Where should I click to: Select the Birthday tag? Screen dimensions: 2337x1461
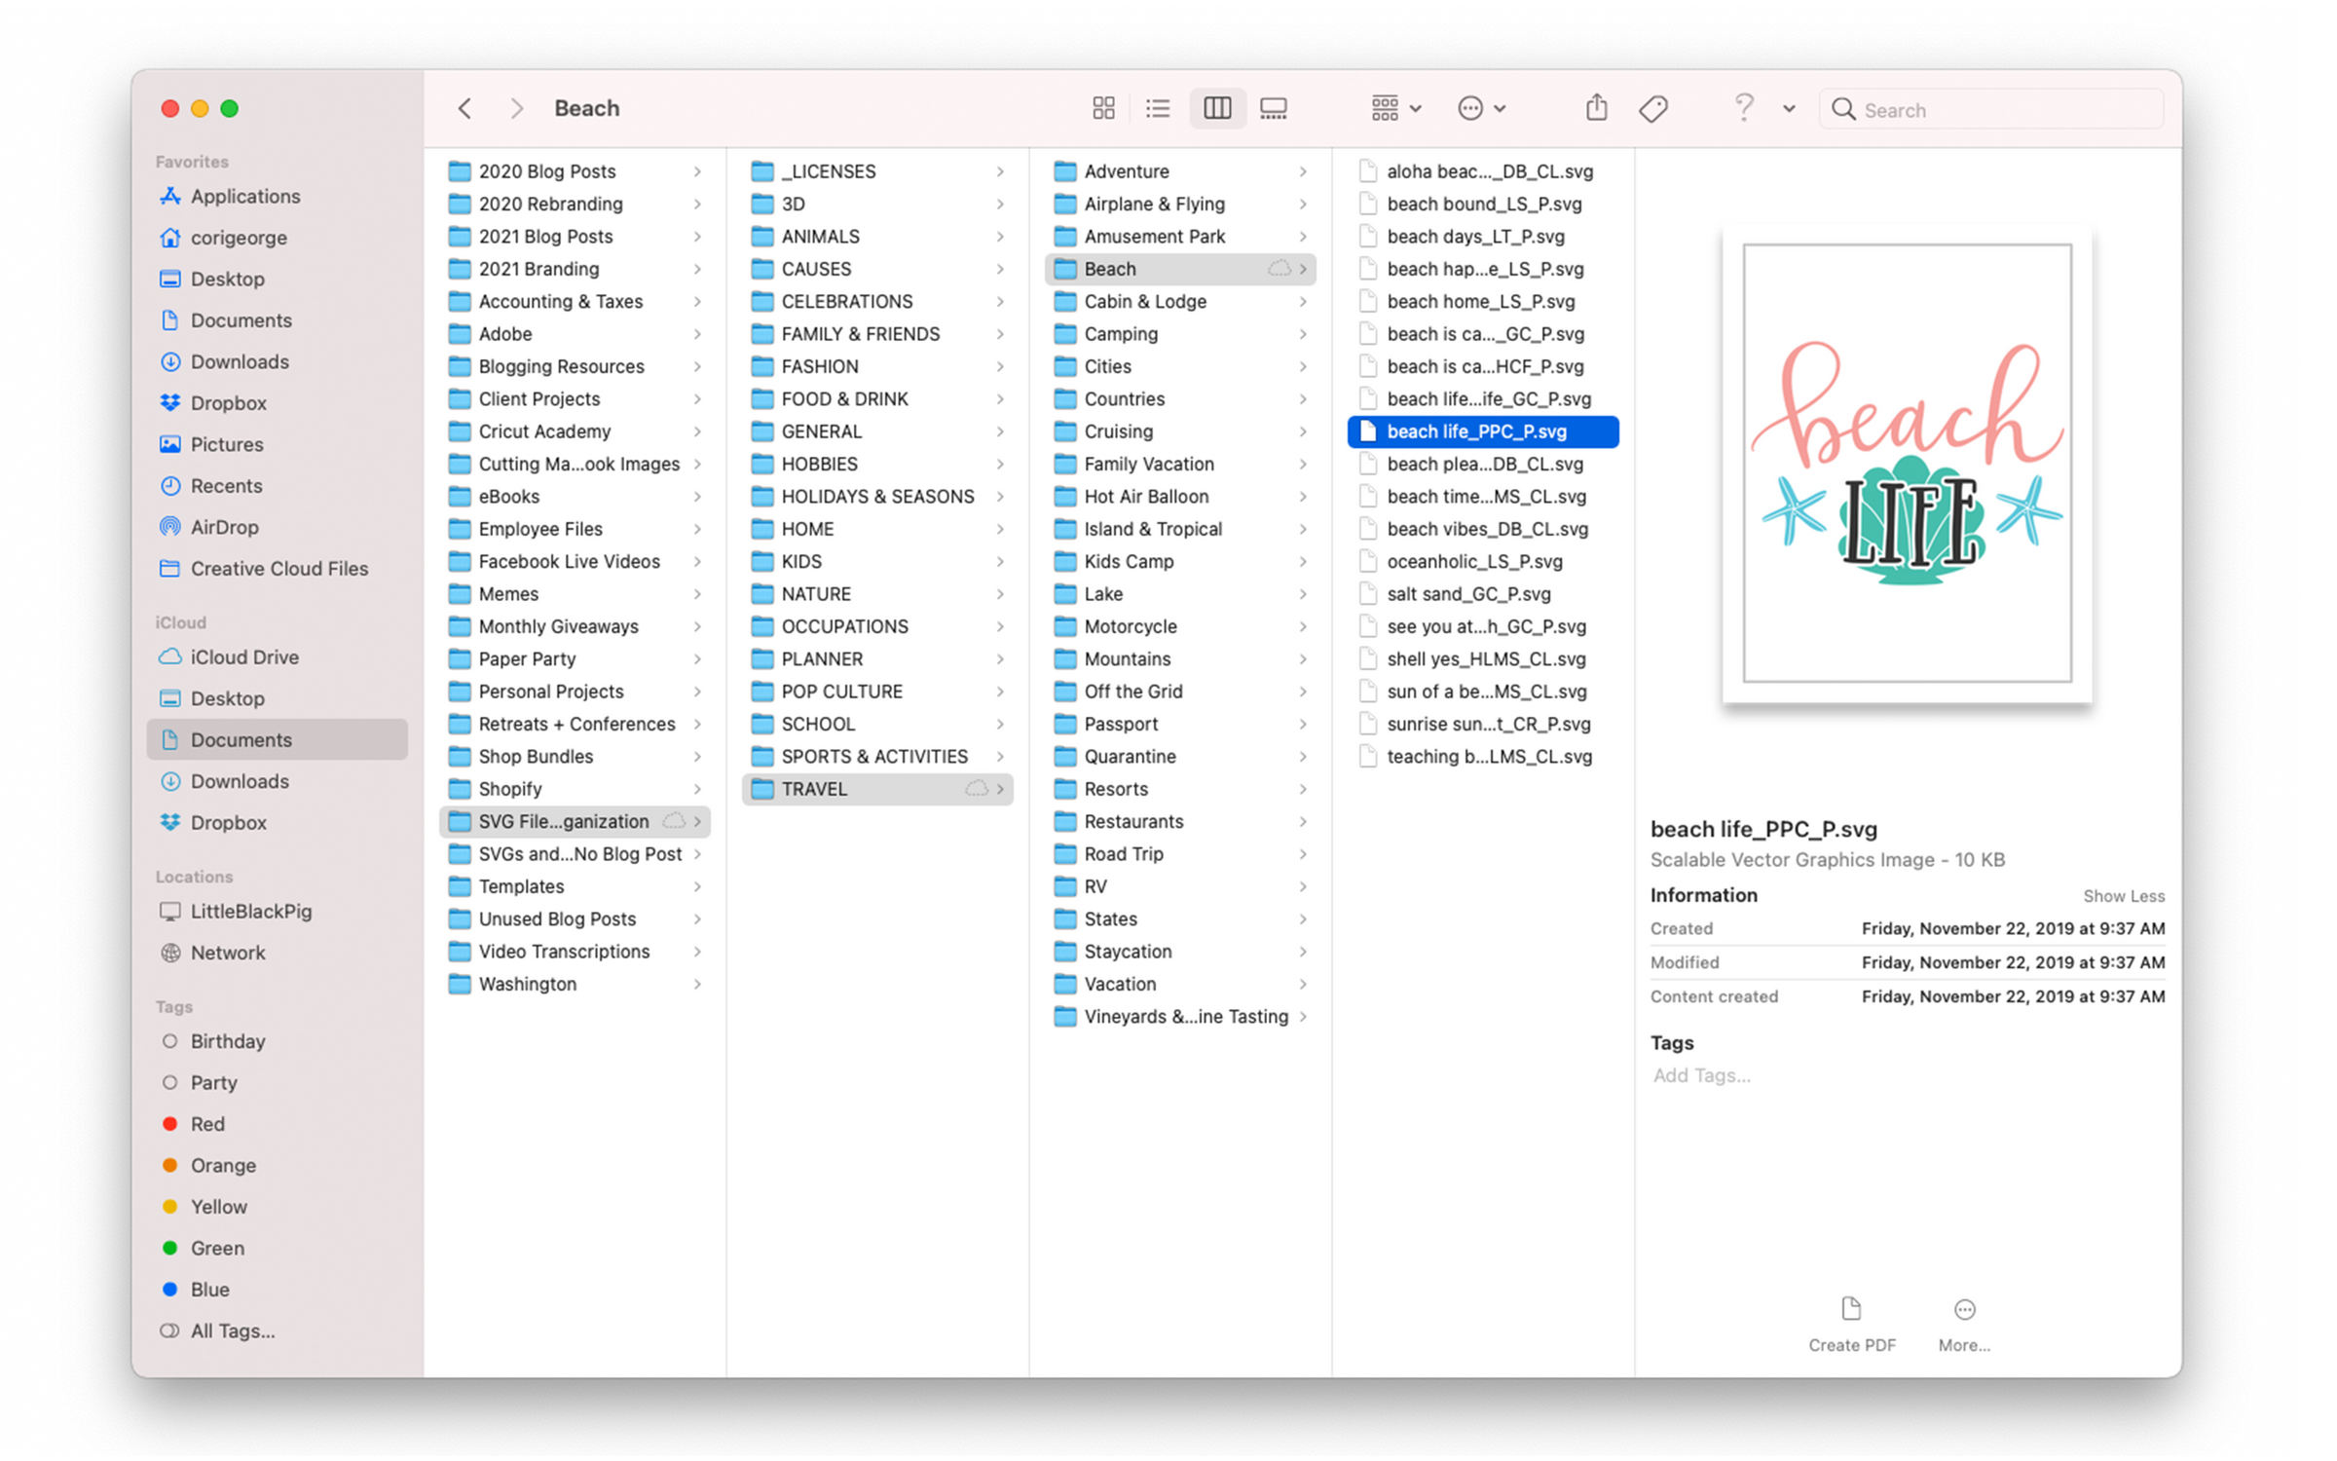point(228,1041)
